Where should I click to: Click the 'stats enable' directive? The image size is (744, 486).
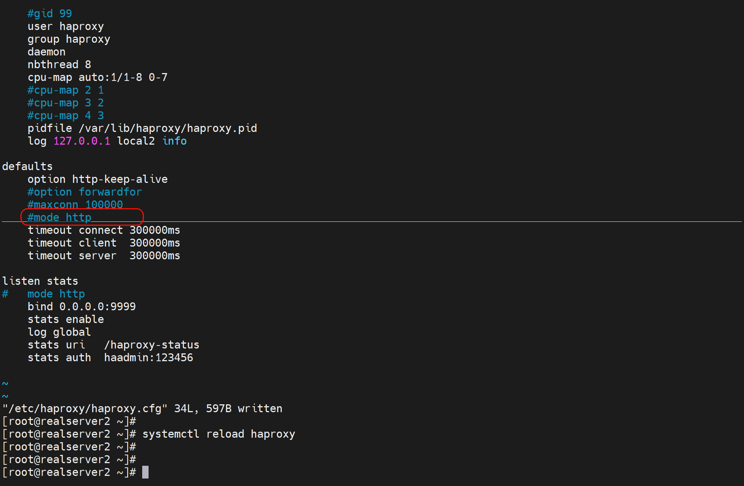66,319
